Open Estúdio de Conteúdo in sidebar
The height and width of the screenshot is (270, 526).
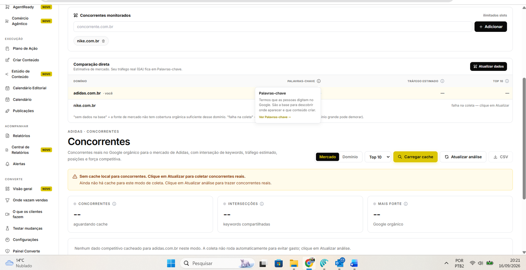(x=20, y=74)
